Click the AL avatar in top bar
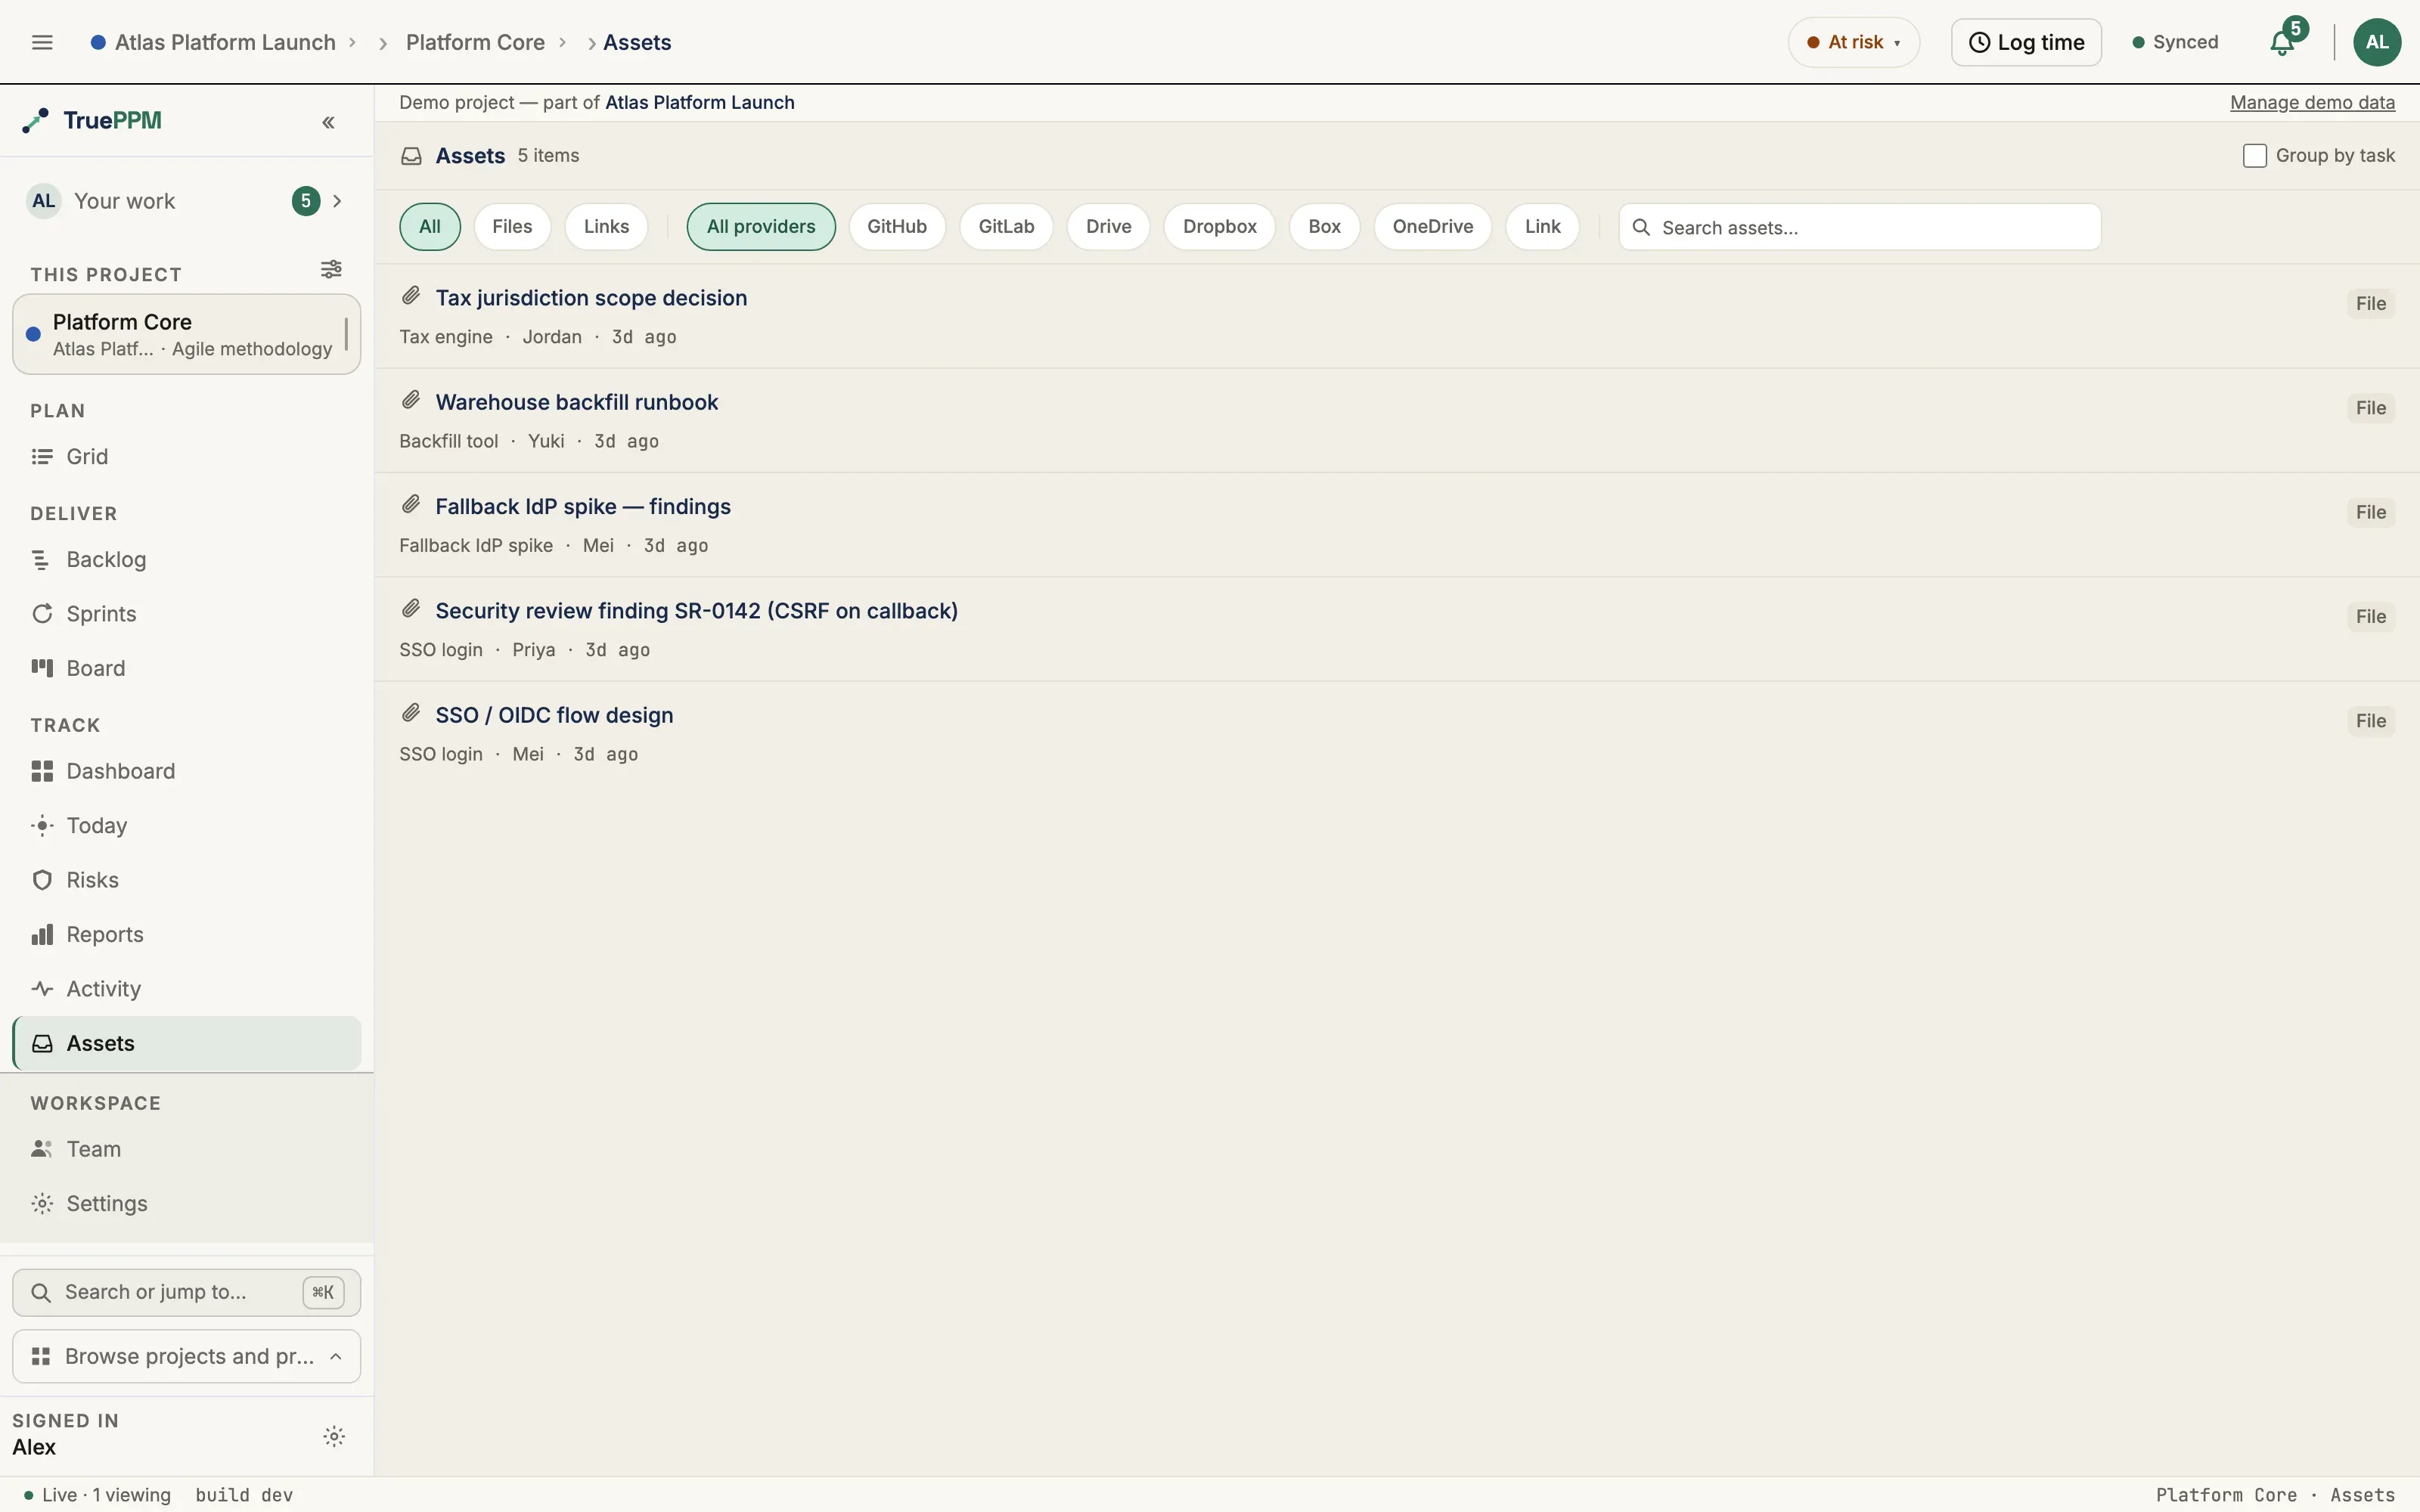This screenshot has width=2420, height=1512. tap(2377, 42)
